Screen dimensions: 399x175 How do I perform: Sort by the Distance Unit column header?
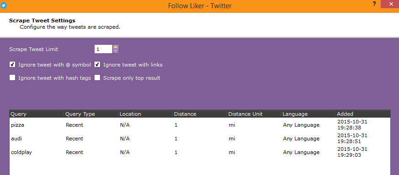(x=254, y=114)
